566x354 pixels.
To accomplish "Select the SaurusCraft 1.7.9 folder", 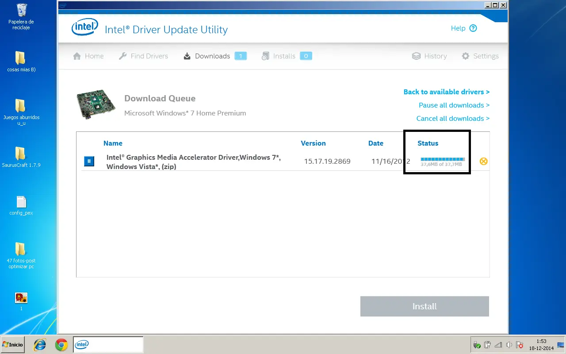I will [21, 157].
